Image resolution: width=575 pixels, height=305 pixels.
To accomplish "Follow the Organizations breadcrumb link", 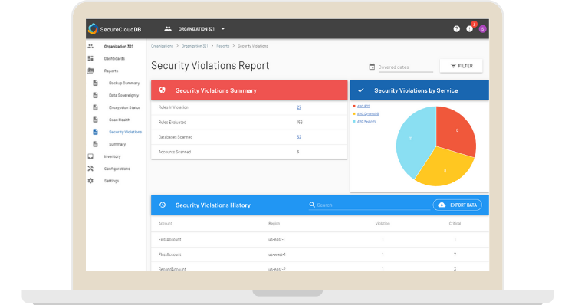I will pos(162,46).
